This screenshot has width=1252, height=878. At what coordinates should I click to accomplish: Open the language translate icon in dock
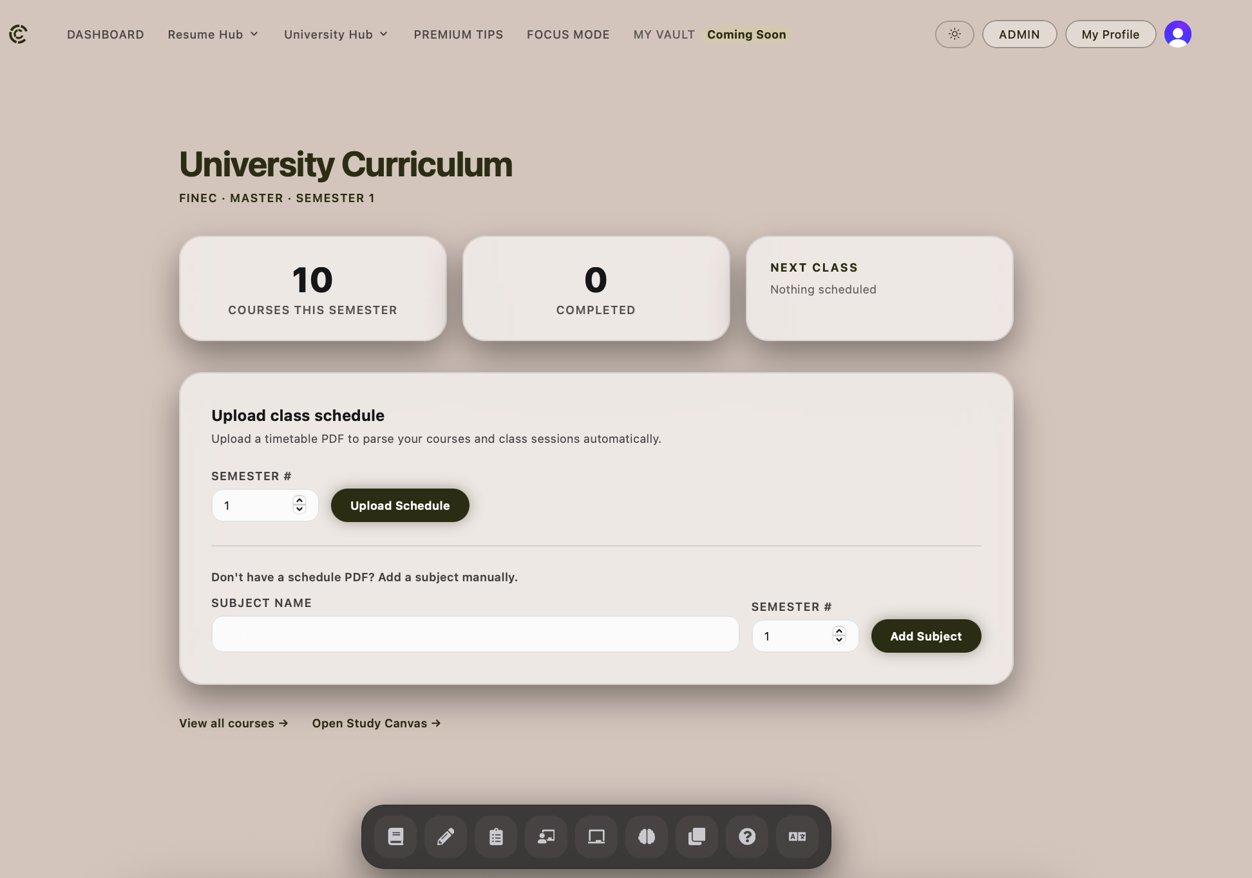(797, 837)
